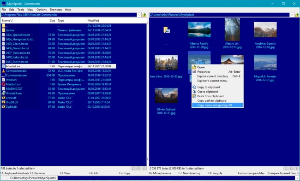
Task: Click the Opera icon beside MeeSoft.url
Action: click(x=3, y=84)
